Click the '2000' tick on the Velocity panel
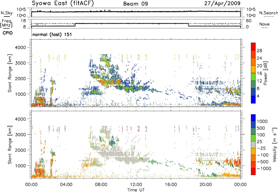Image resolution: width=278 pixels, height=192 pixels. pyautogui.click(x=20, y=150)
